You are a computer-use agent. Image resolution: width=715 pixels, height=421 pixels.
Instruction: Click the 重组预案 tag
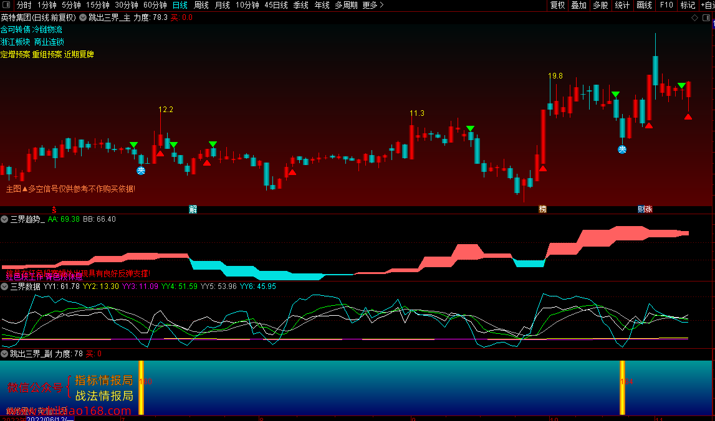tap(47, 54)
